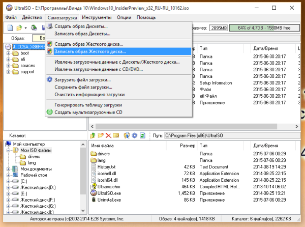Open the 'Инструменты' menu

[97, 17]
